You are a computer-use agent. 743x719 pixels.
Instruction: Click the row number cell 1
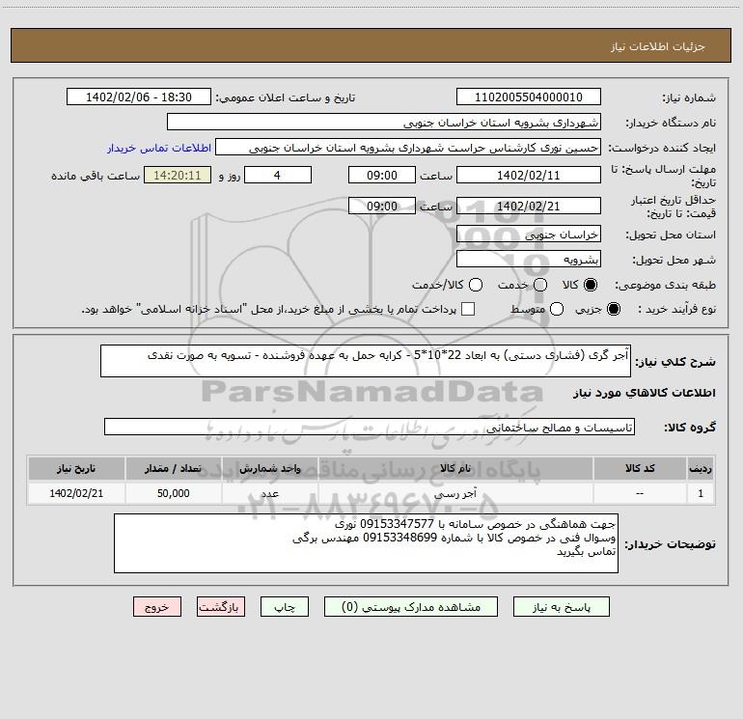(701, 493)
